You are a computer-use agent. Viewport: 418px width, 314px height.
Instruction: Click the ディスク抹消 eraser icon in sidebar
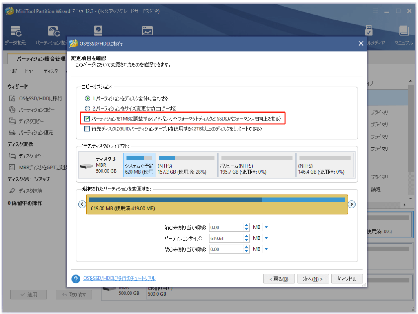pyautogui.click(x=12, y=191)
